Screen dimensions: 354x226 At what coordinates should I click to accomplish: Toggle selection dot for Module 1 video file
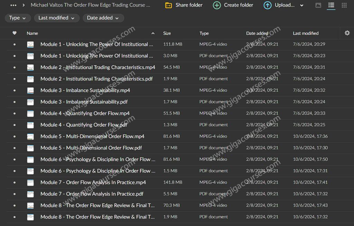click(14, 44)
